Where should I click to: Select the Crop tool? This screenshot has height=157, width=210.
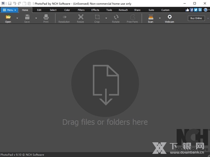click(x=97, y=19)
